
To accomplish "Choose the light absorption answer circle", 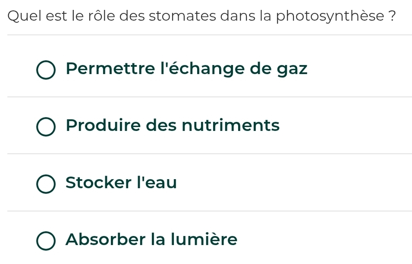I will pos(46,241).
